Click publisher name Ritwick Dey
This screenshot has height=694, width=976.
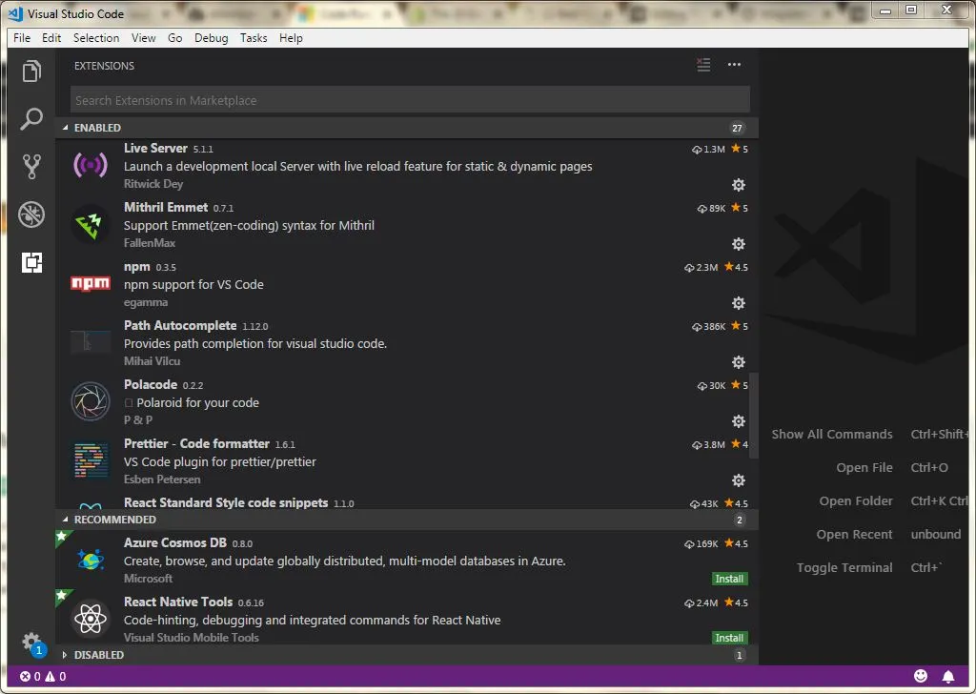pyautogui.click(x=153, y=184)
